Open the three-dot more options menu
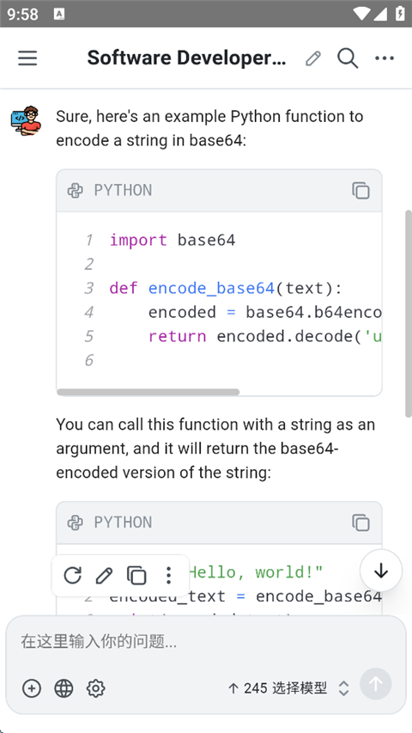 pyautogui.click(x=385, y=58)
